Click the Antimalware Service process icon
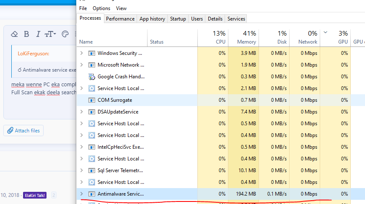 [92, 194]
